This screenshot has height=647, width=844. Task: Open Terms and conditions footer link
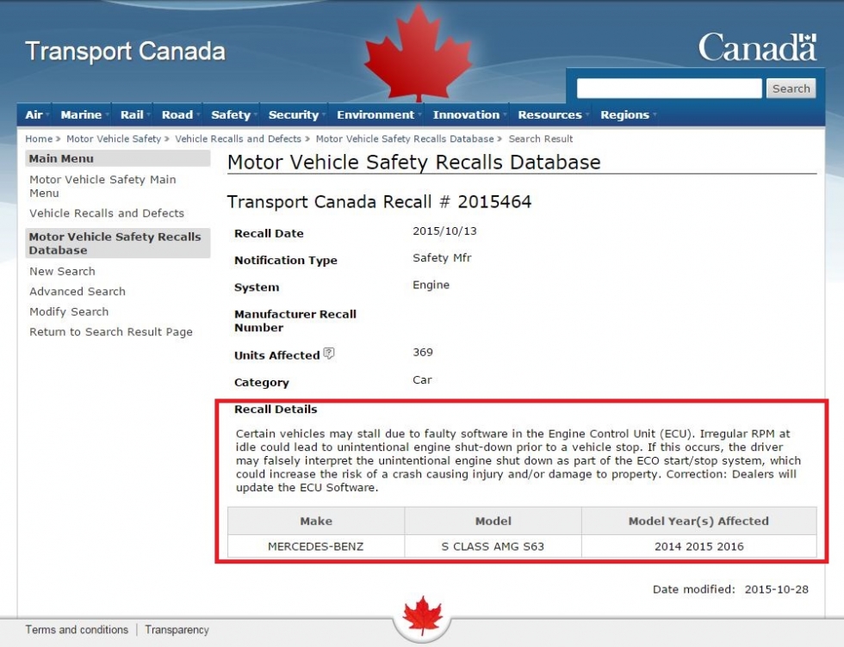[x=77, y=630]
